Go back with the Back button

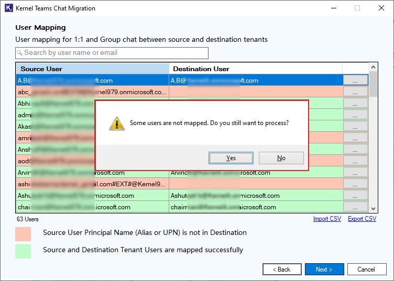282,269
